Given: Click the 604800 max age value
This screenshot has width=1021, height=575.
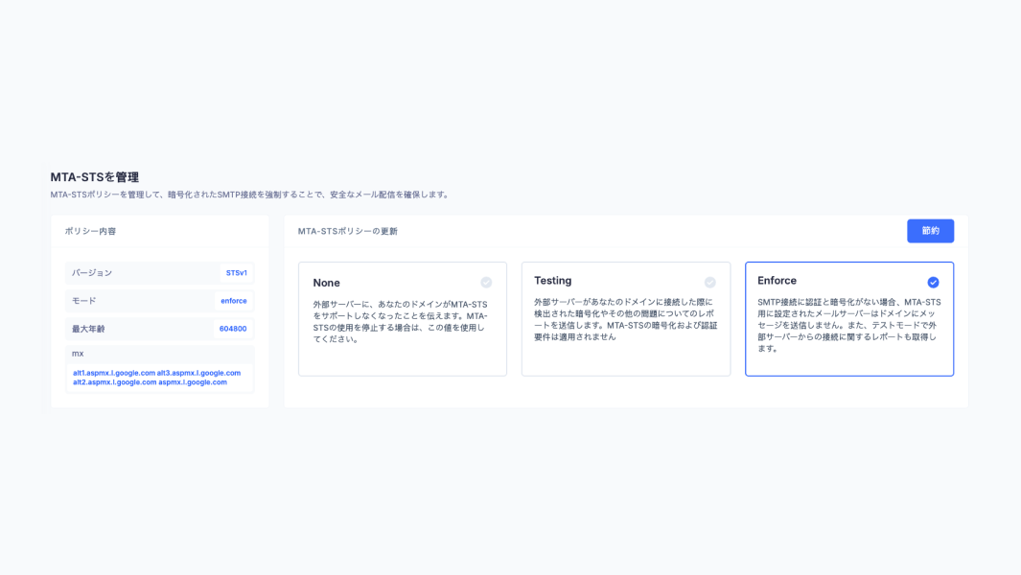Looking at the screenshot, I should coord(232,329).
